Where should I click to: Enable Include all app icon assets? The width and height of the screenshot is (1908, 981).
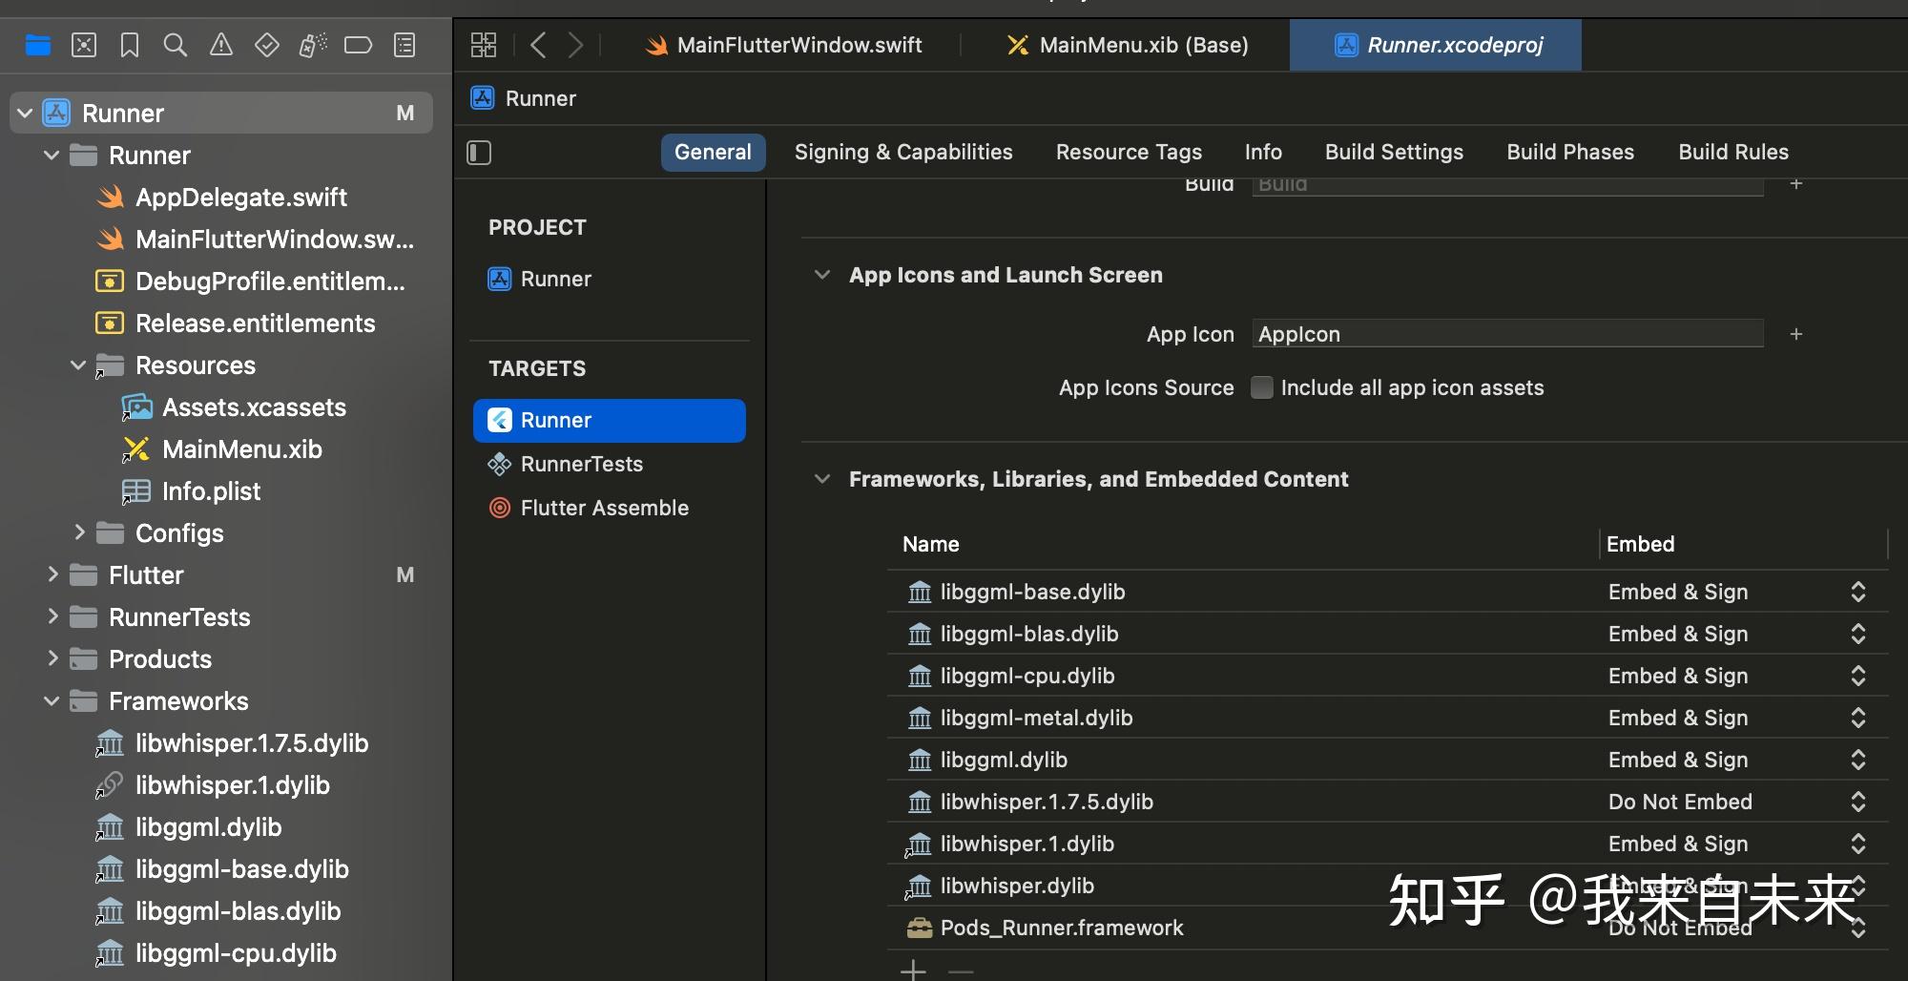(1261, 387)
